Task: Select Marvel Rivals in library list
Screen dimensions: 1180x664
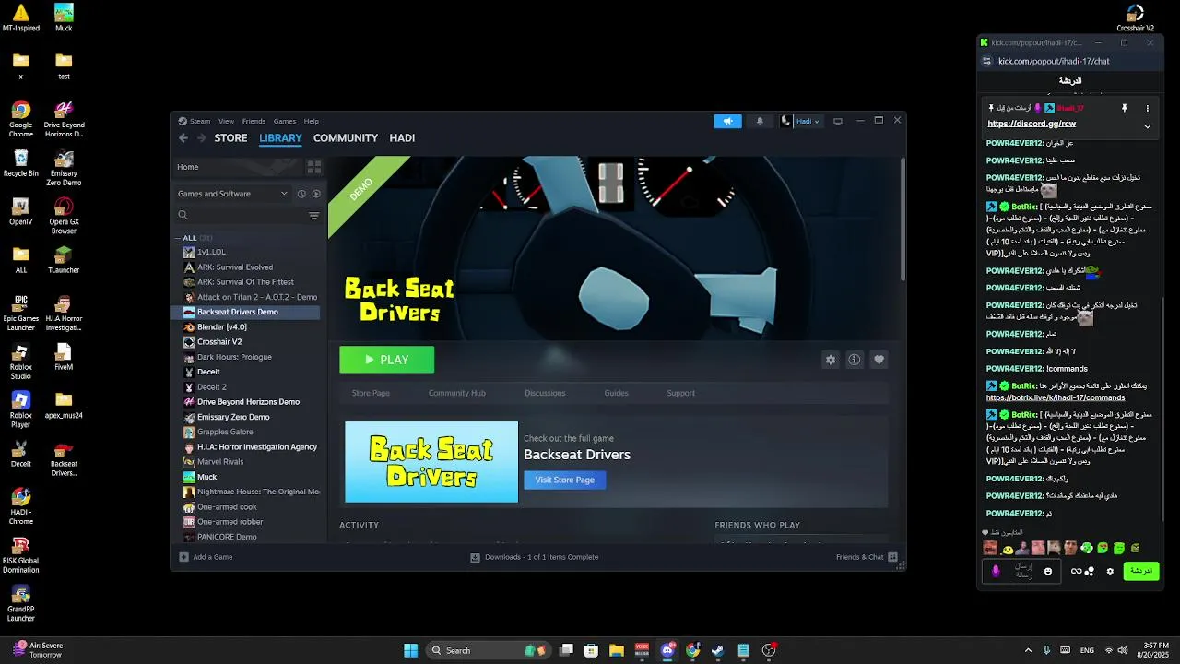Action: coord(220,462)
